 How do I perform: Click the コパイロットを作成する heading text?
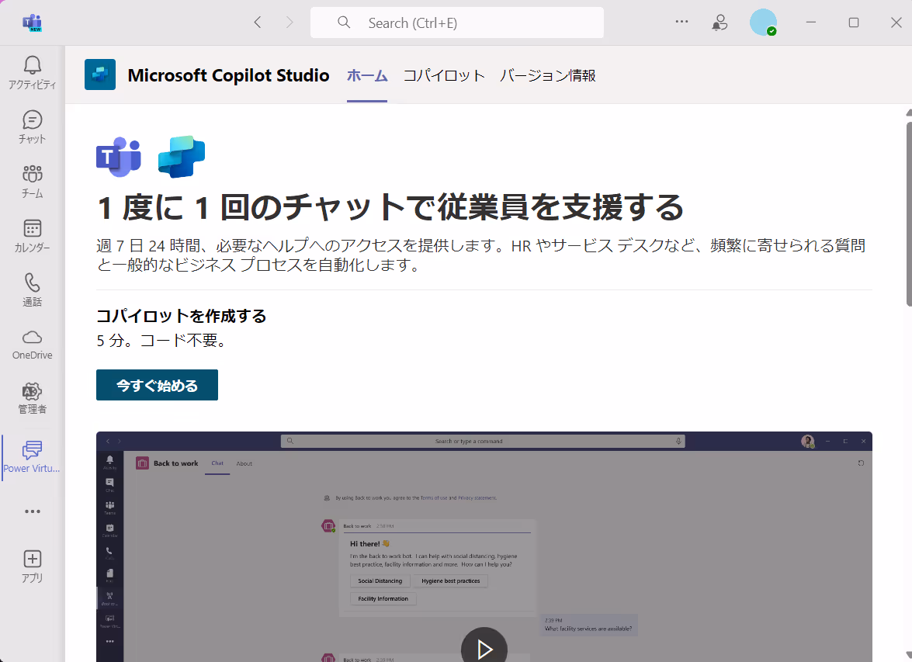[182, 316]
